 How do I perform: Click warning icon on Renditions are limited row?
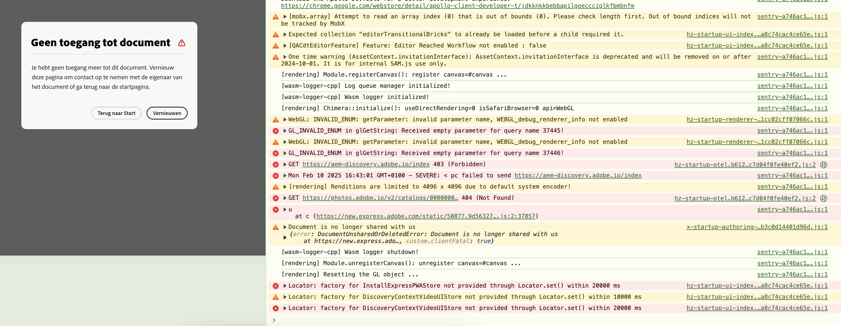tap(275, 187)
